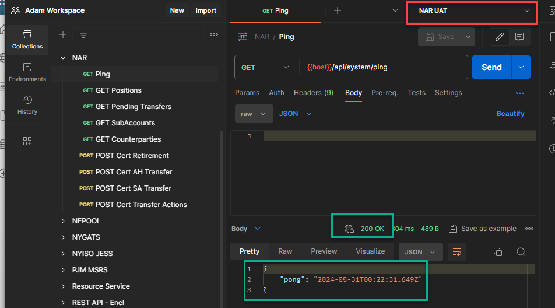Collapse the NAR collection

click(x=63, y=57)
